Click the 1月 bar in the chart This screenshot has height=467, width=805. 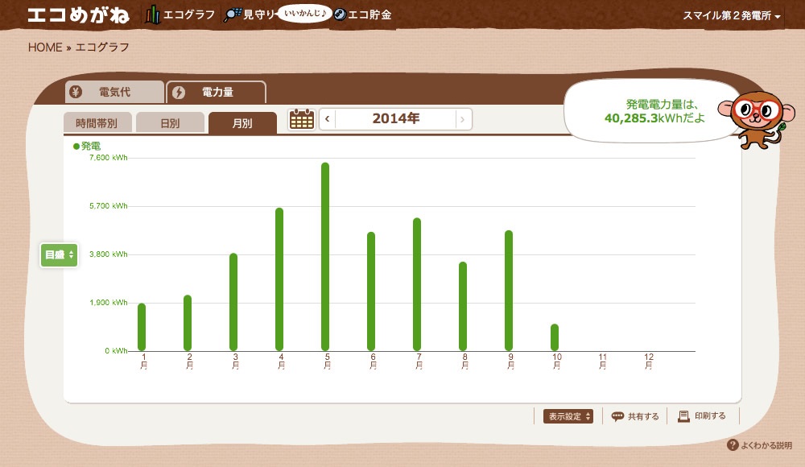click(x=142, y=327)
